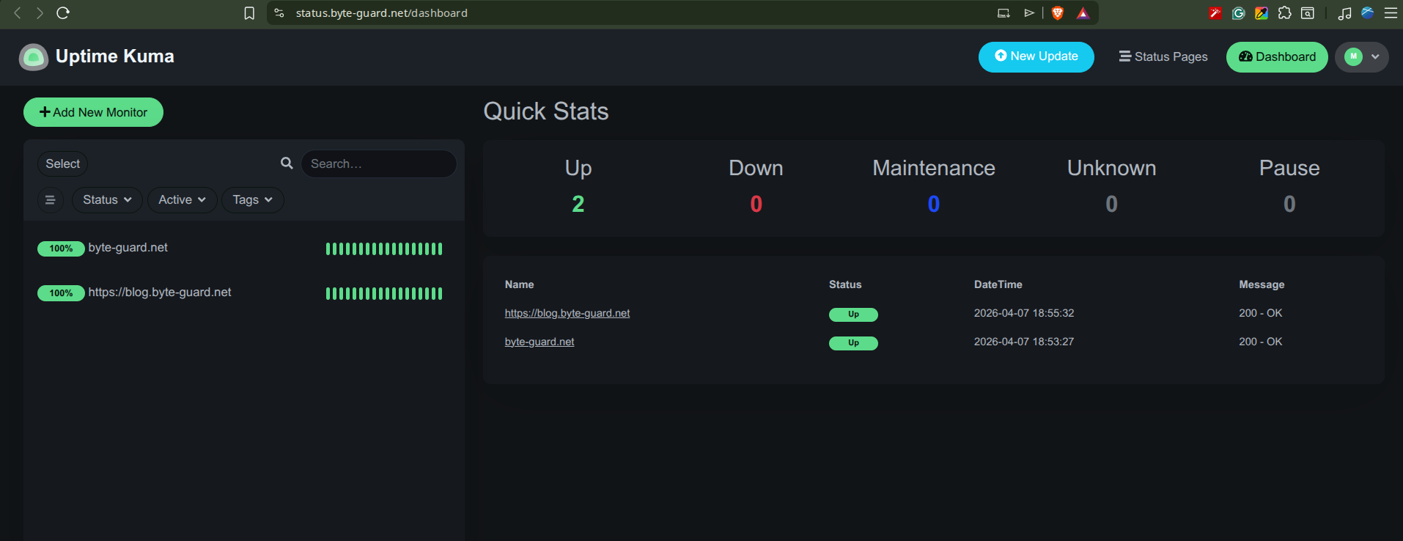The width and height of the screenshot is (1403, 541).
Task: Click the Select button in monitor list
Action: [62, 164]
